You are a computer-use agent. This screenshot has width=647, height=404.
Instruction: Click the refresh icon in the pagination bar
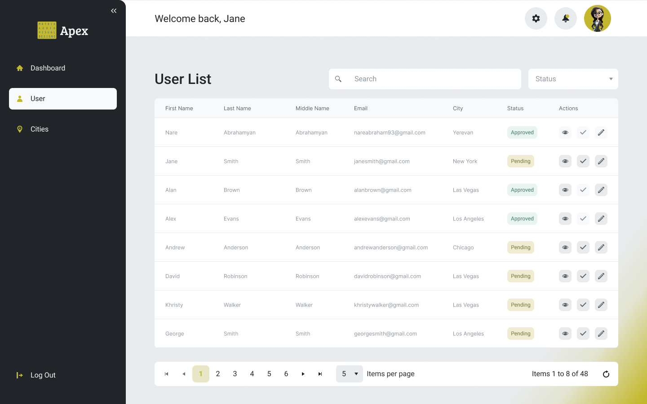coord(606,373)
